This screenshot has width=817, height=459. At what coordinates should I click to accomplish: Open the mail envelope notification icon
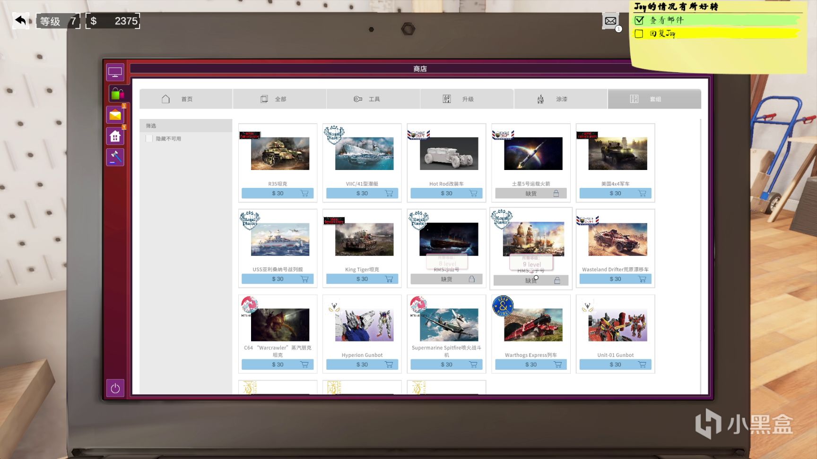[610, 21]
